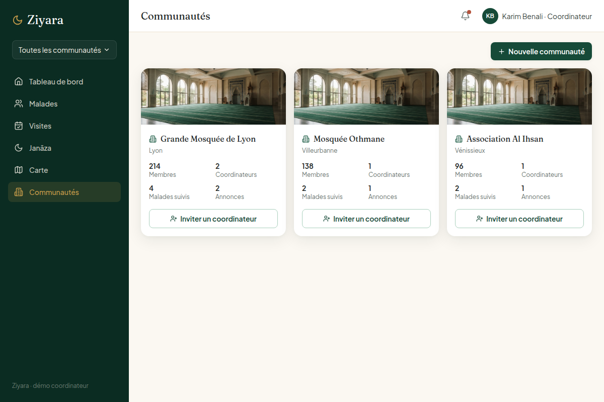Click the Mosquée Othmane title
604x402 pixels.
tap(349, 139)
